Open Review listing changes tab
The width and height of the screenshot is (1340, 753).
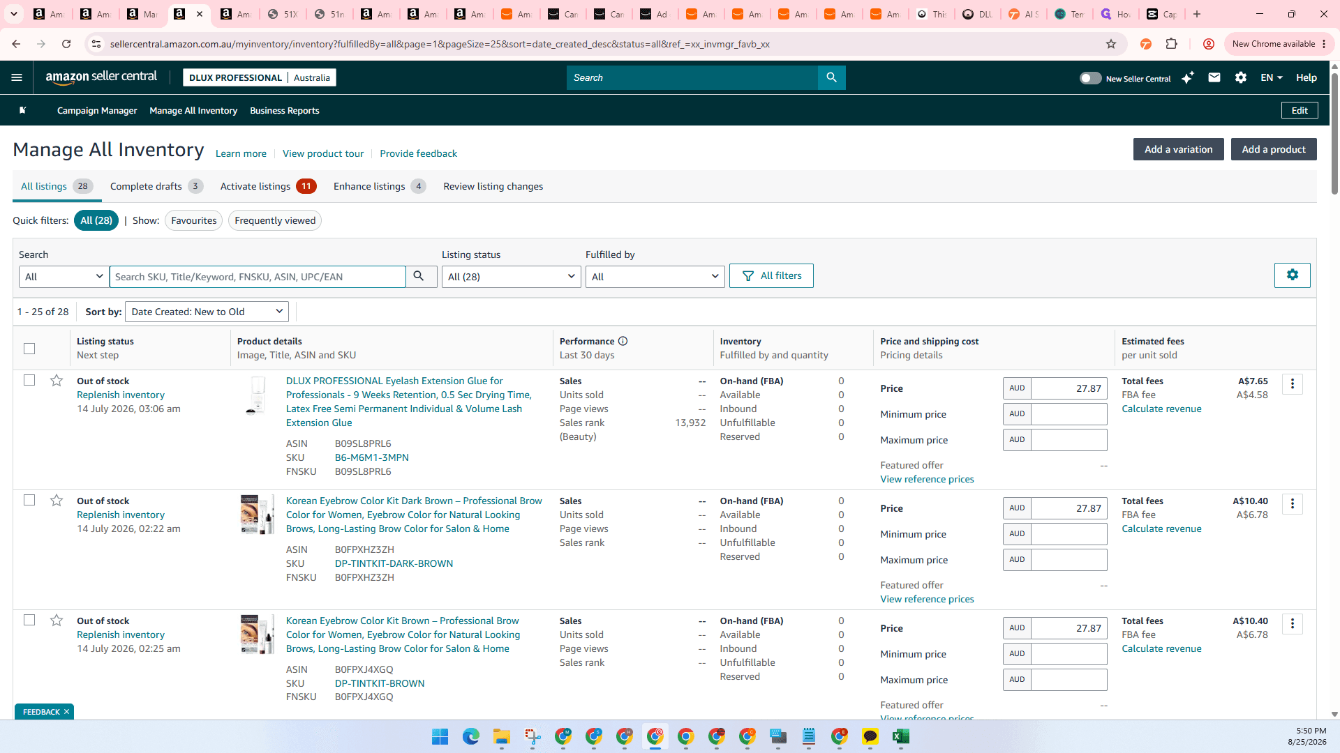tap(493, 186)
